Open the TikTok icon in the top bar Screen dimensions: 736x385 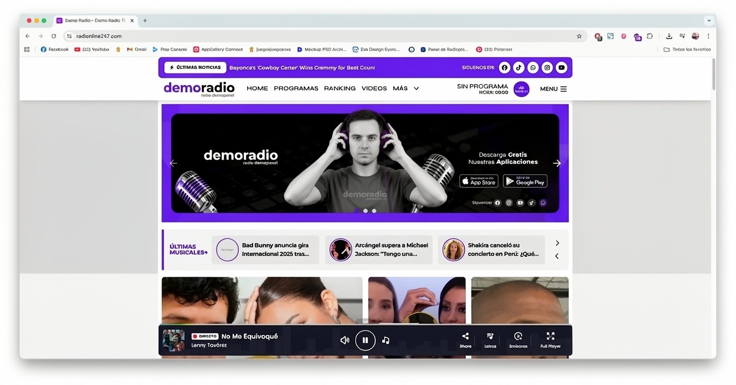519,67
